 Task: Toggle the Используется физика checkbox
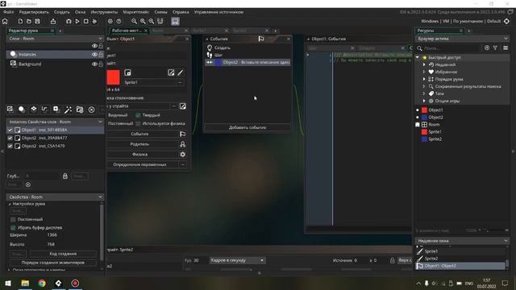pos(138,123)
